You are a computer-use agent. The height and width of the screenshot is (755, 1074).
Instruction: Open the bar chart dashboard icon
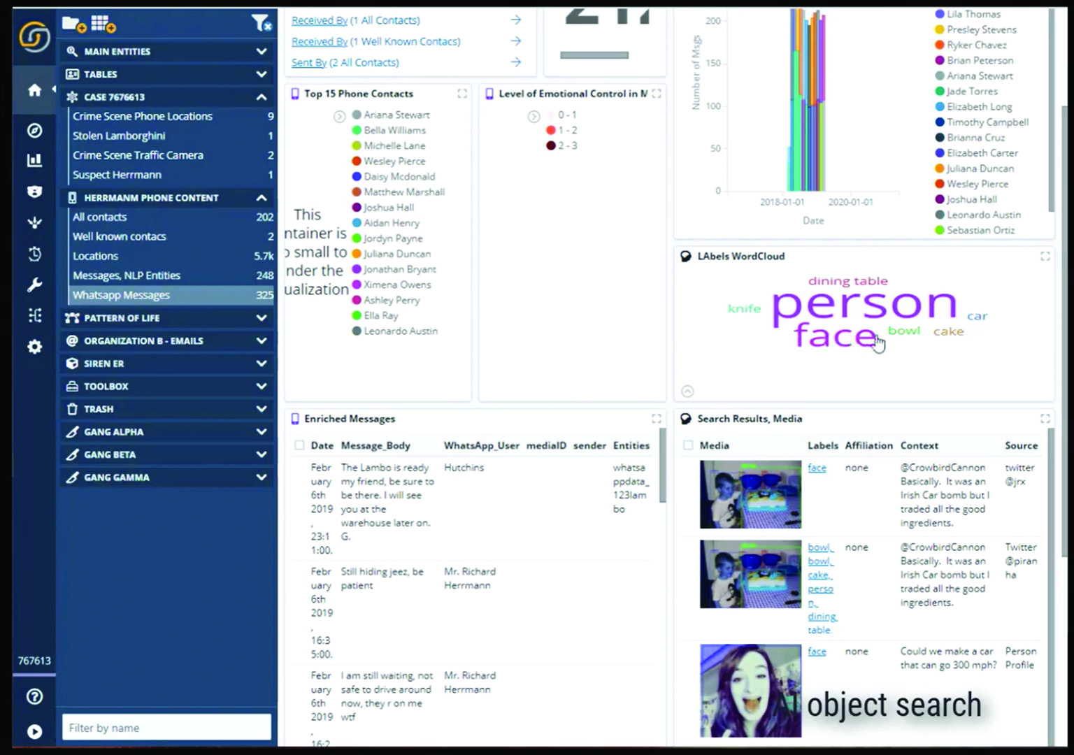coord(34,161)
